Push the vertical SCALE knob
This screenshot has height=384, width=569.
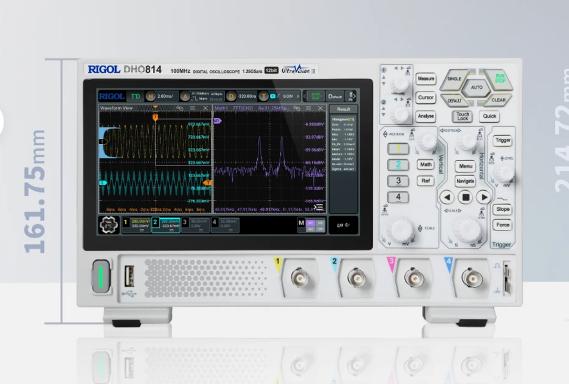pyautogui.click(x=400, y=229)
